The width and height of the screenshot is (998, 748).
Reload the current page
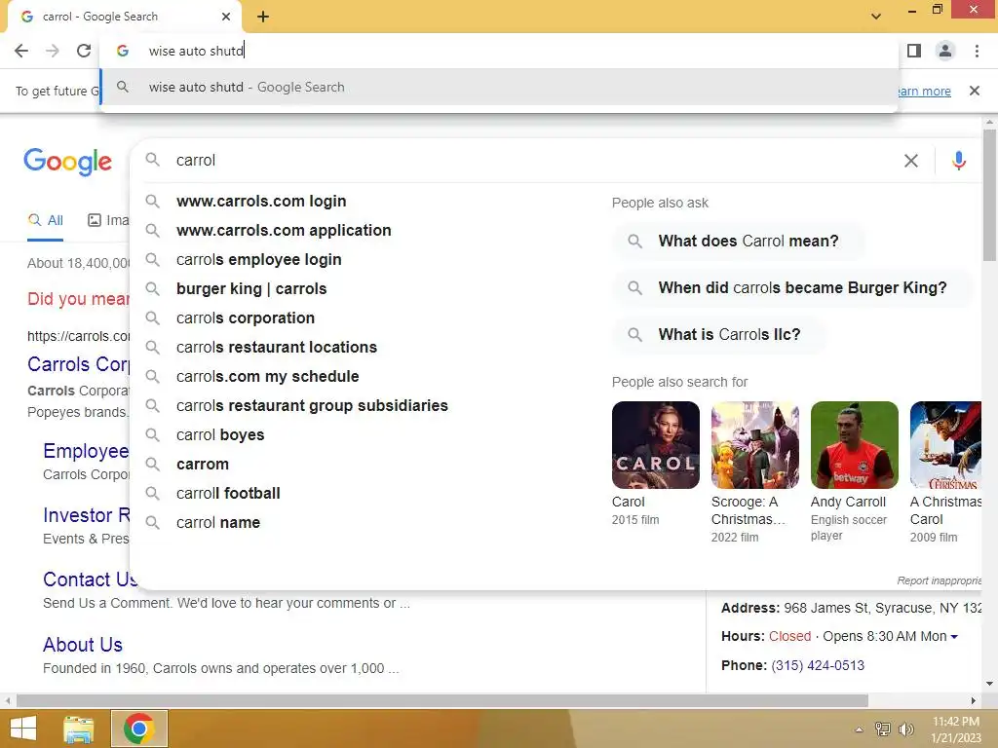(84, 51)
